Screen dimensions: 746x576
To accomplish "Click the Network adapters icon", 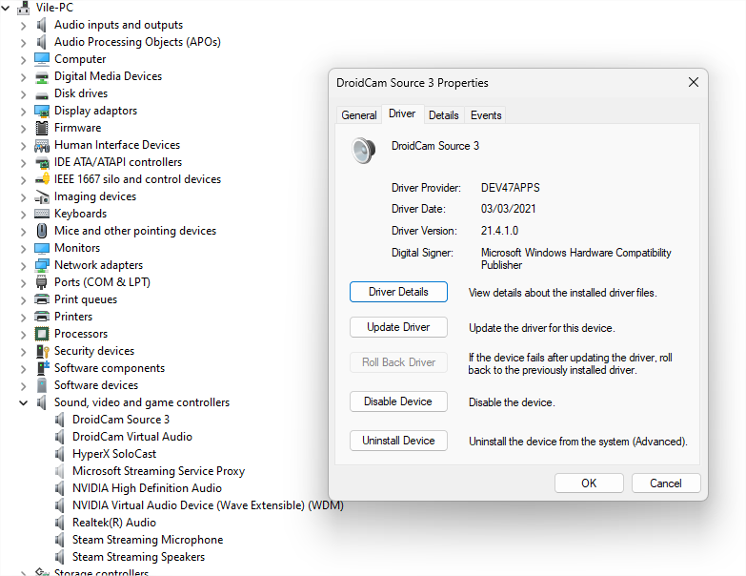I will click(42, 265).
